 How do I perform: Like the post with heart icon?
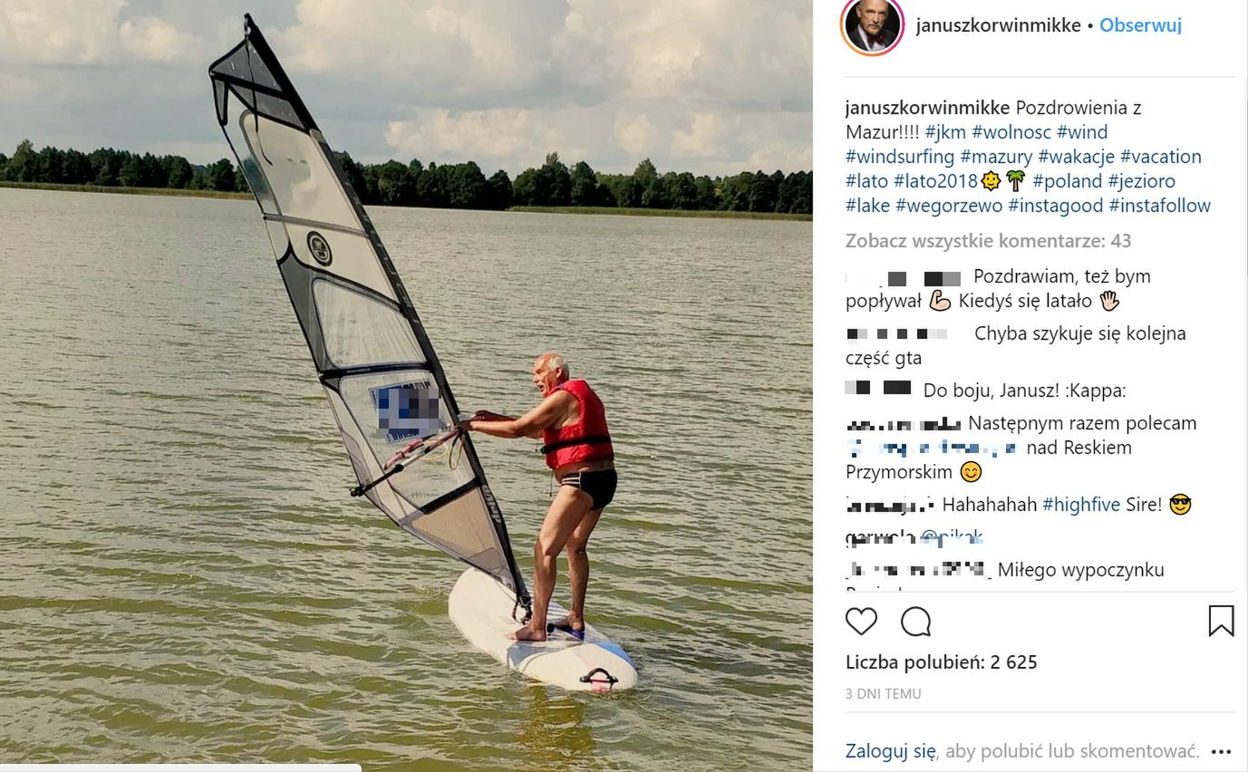[x=861, y=622]
